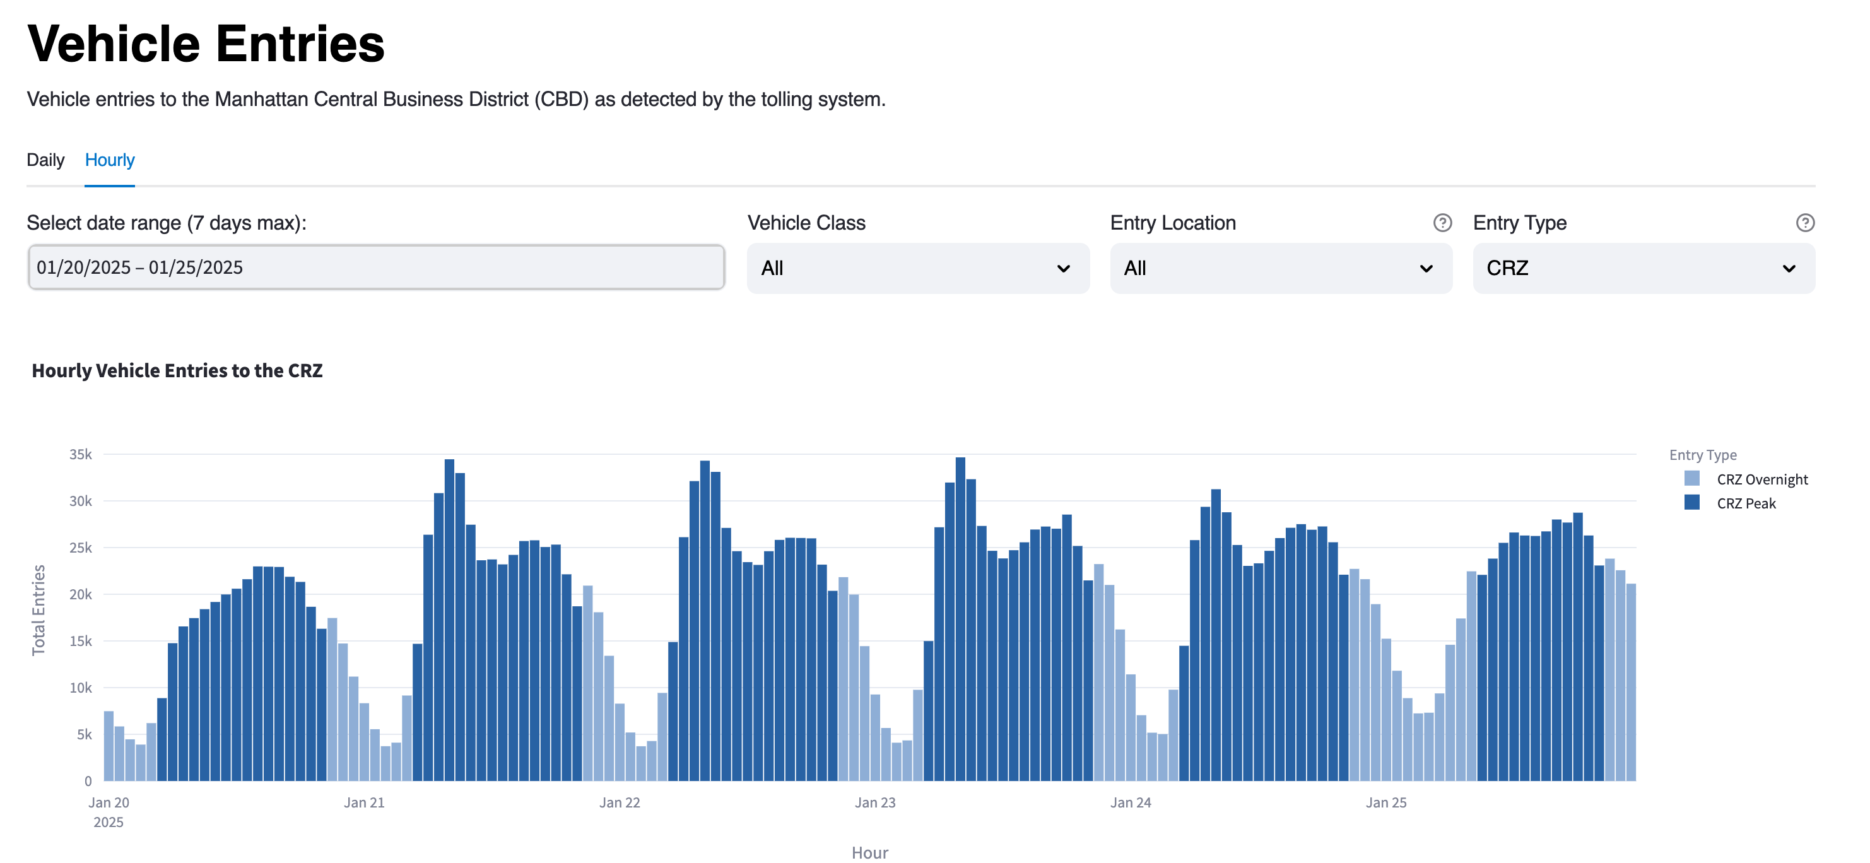The width and height of the screenshot is (1870, 863).
Task: Open the Vehicle Class dropdown
Action: pyautogui.click(x=917, y=269)
